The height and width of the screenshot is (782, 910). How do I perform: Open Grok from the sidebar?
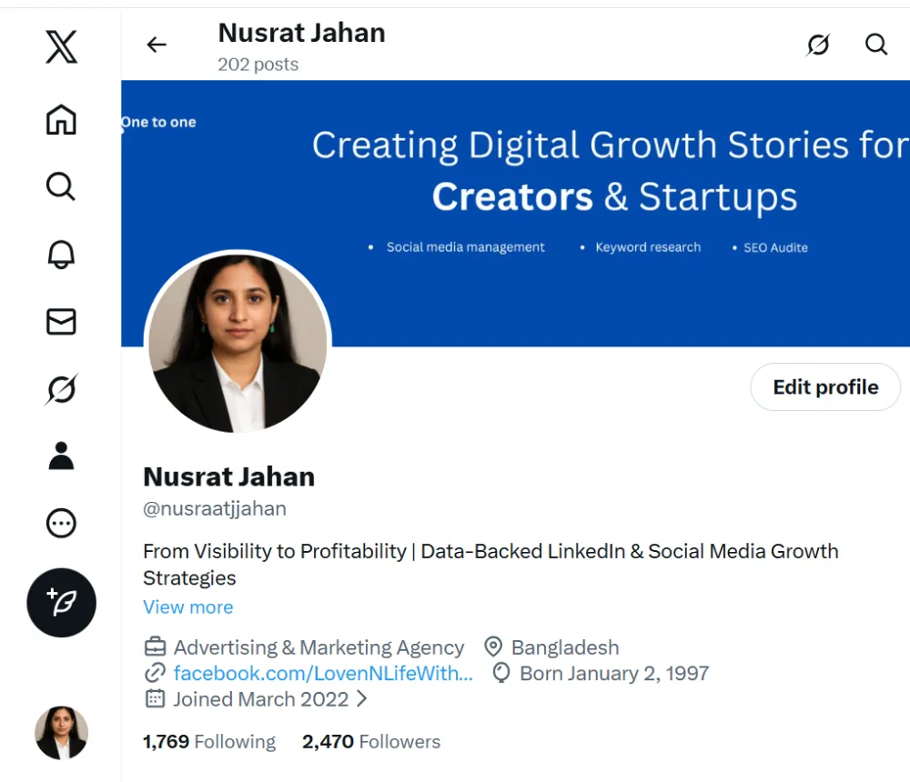60,389
